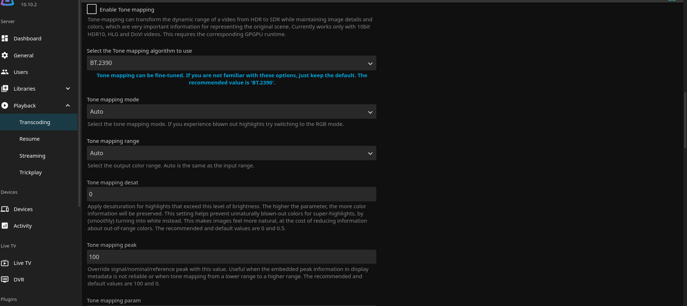Click the Playback play icon

(x=5, y=105)
